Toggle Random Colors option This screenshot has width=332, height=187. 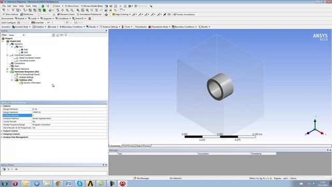(66, 15)
